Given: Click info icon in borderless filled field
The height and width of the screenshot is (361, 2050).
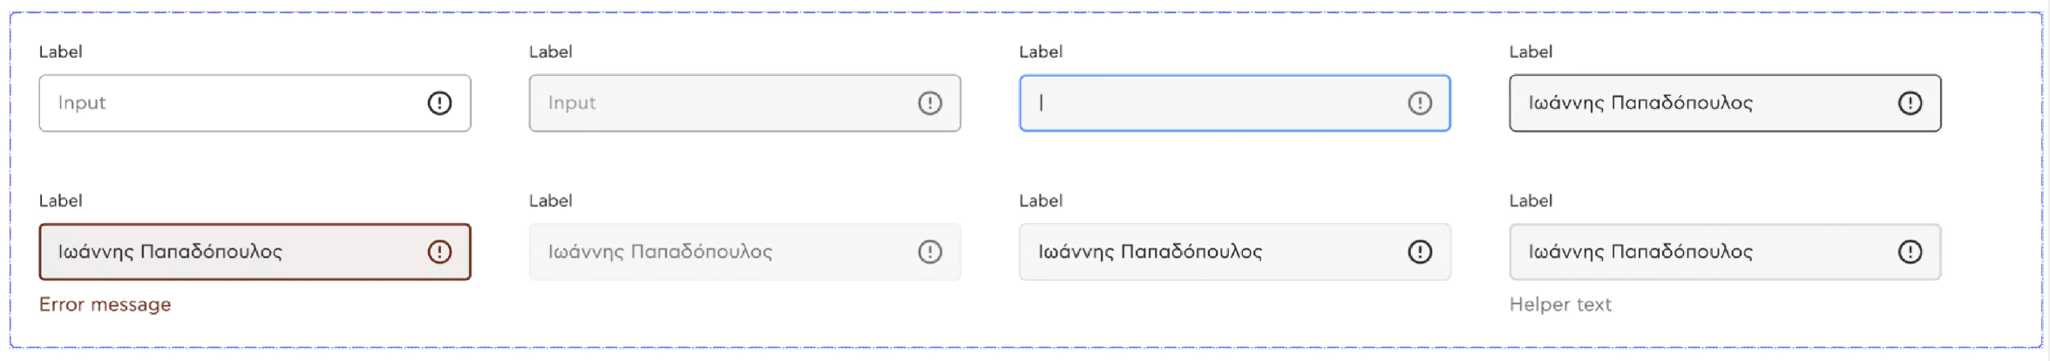Looking at the screenshot, I should tap(1419, 252).
